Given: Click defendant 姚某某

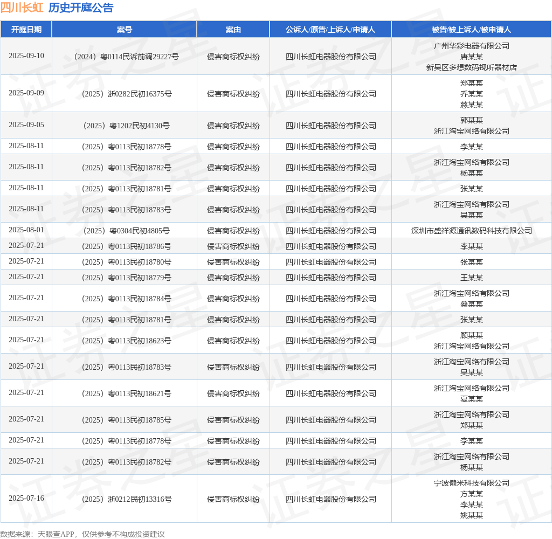Looking at the screenshot, I should tap(471, 515).
